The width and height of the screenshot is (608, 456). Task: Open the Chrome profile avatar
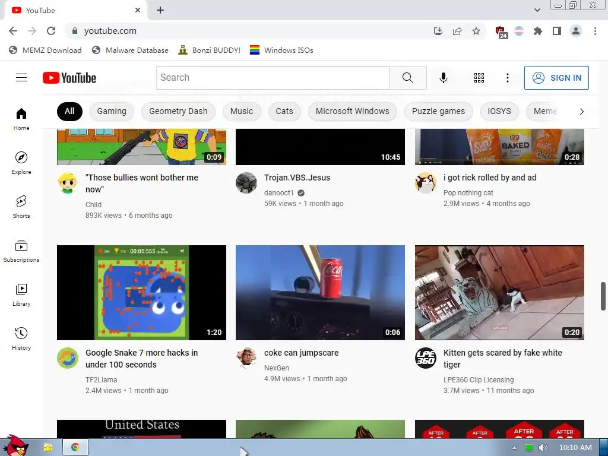coord(576,31)
